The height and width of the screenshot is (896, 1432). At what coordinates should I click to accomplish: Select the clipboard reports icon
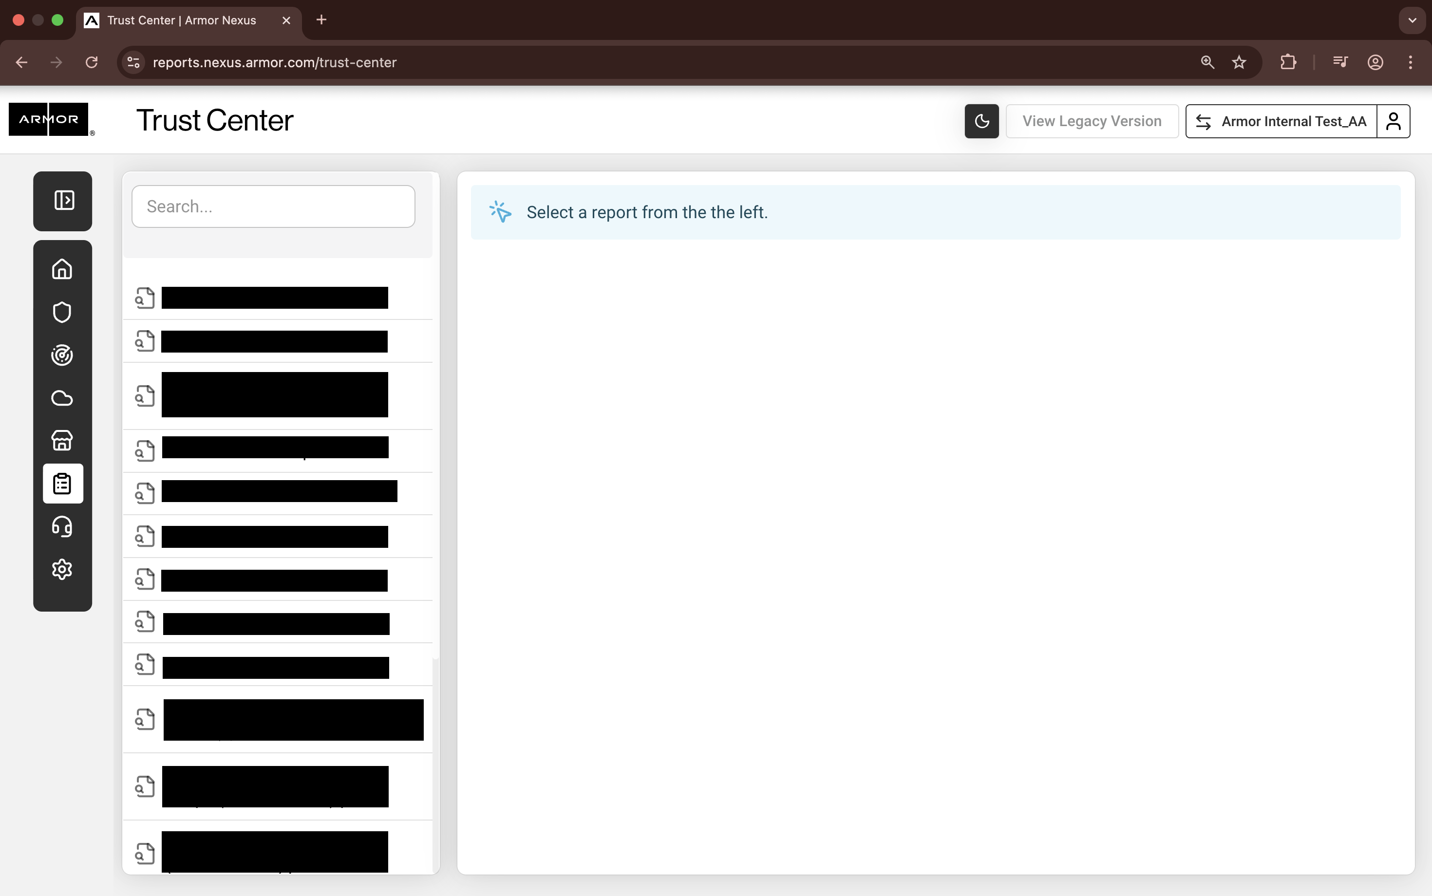(x=63, y=484)
